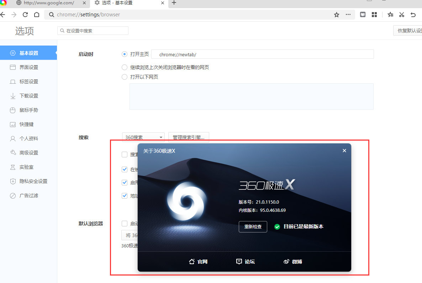
Task: Click the undo closed tab icon
Action: pos(413,15)
